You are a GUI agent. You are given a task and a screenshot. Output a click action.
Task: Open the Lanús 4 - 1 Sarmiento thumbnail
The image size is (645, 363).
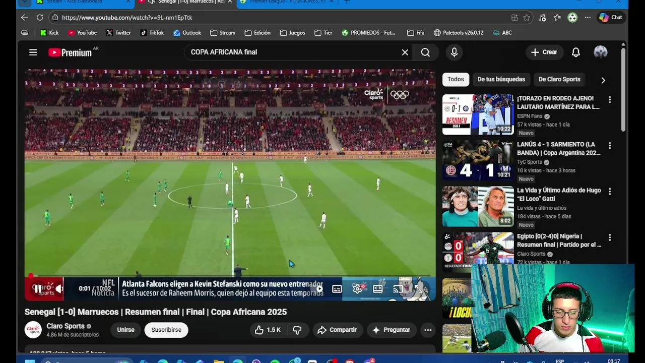click(478, 160)
